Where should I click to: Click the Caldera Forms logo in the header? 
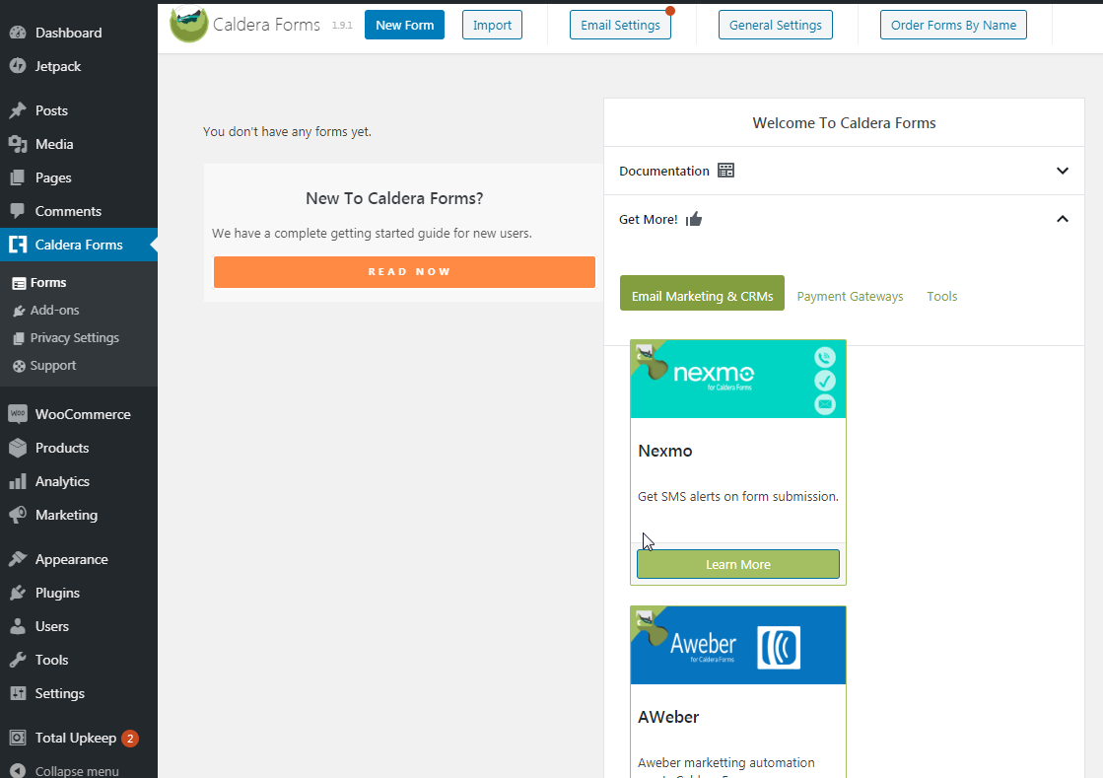(188, 24)
